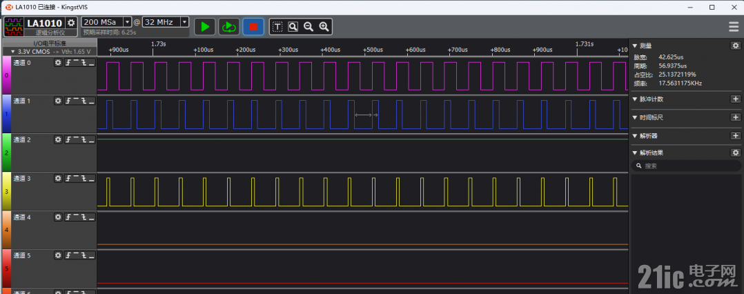Set rising edge trigger on 通道 0
The image size is (744, 294).
(x=68, y=63)
